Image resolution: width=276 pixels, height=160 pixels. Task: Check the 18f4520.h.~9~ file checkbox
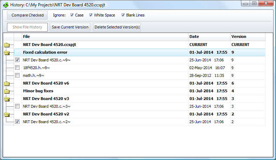[17, 68]
